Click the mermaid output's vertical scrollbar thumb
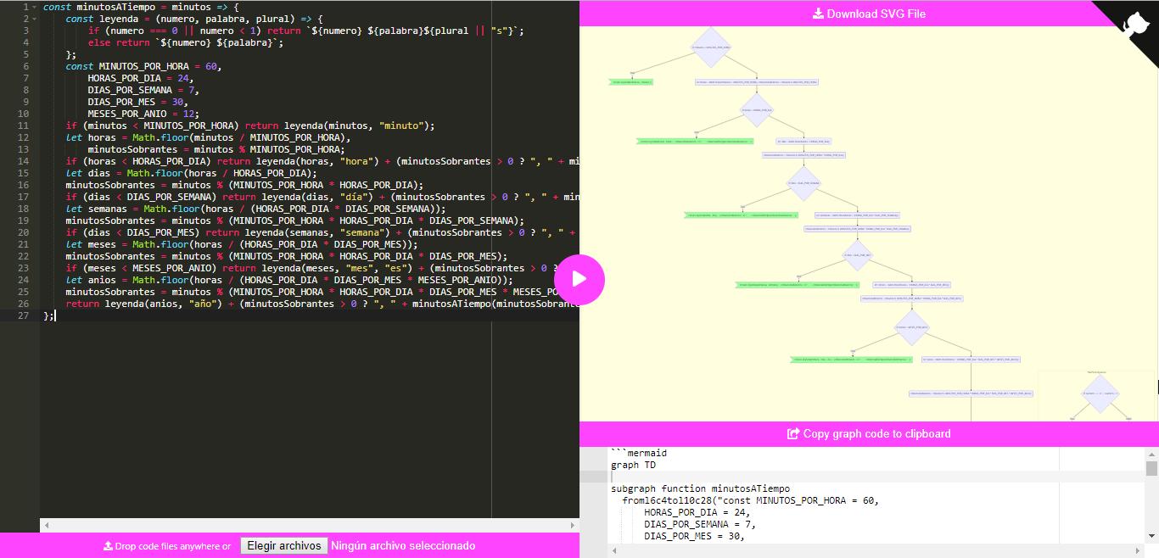The width and height of the screenshot is (1159, 558). click(x=1151, y=468)
